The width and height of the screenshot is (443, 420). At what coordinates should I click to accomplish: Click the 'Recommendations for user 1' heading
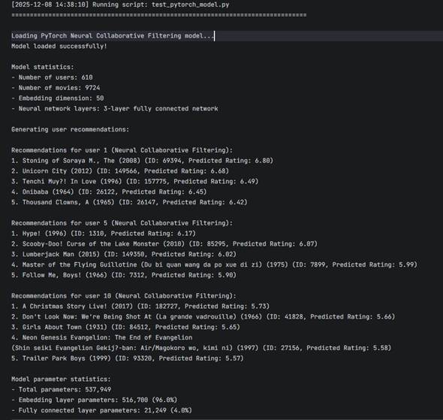[x=122, y=150]
